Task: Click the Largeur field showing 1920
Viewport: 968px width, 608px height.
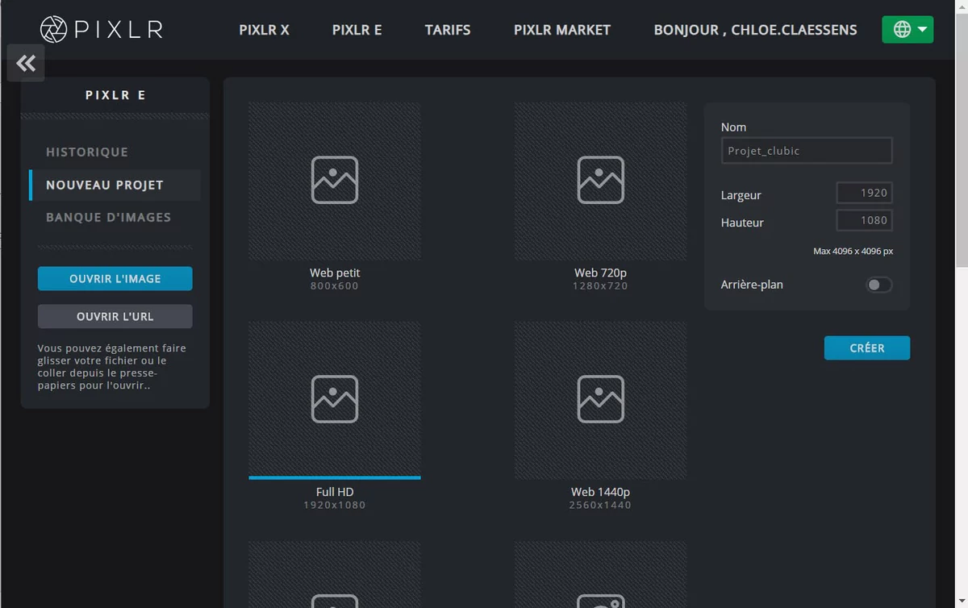Action: [865, 193]
